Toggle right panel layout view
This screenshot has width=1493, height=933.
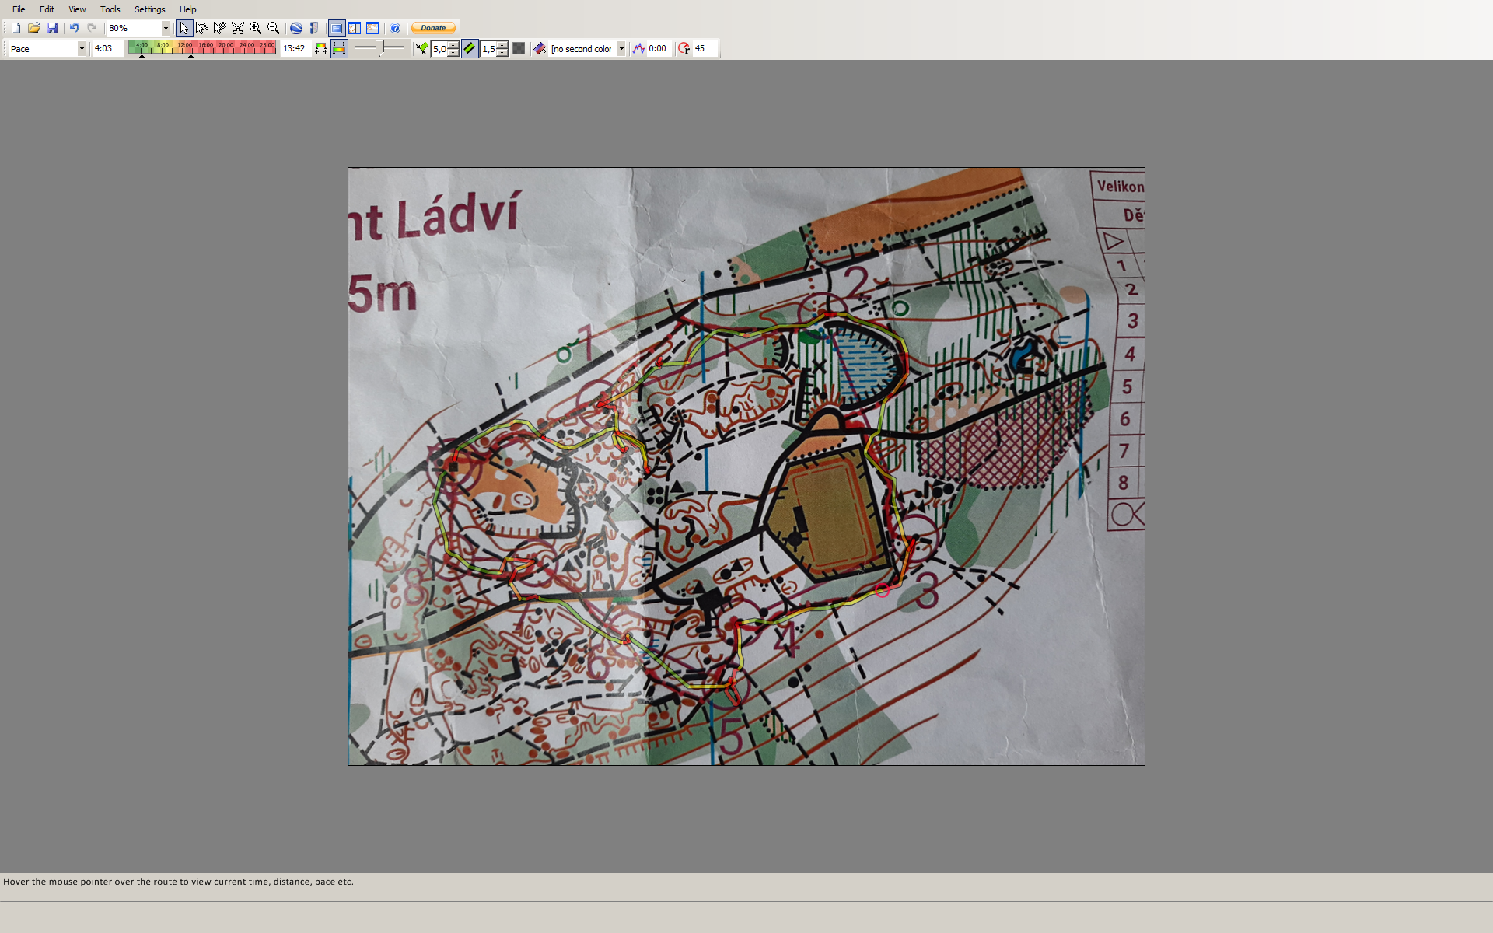355,28
